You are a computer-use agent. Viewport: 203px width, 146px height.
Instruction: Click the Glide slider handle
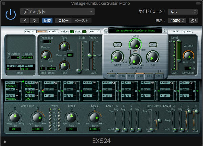point(78,71)
